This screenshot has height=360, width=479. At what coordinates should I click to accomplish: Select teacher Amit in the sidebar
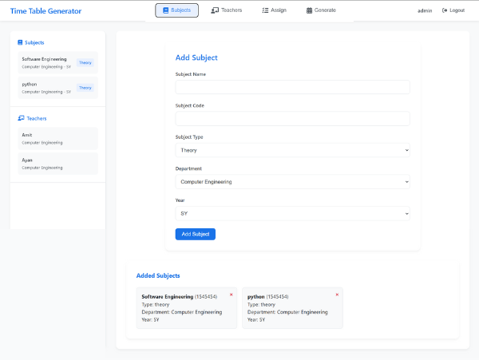click(x=57, y=138)
